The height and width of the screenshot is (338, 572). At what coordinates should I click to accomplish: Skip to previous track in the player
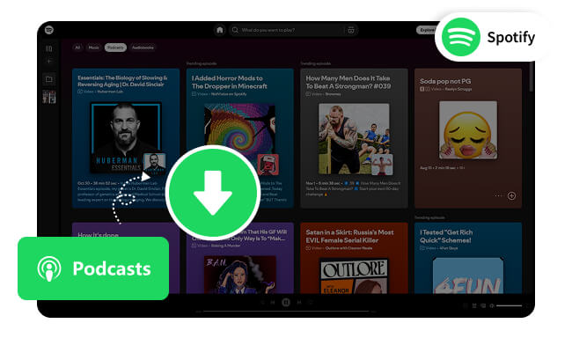click(273, 302)
